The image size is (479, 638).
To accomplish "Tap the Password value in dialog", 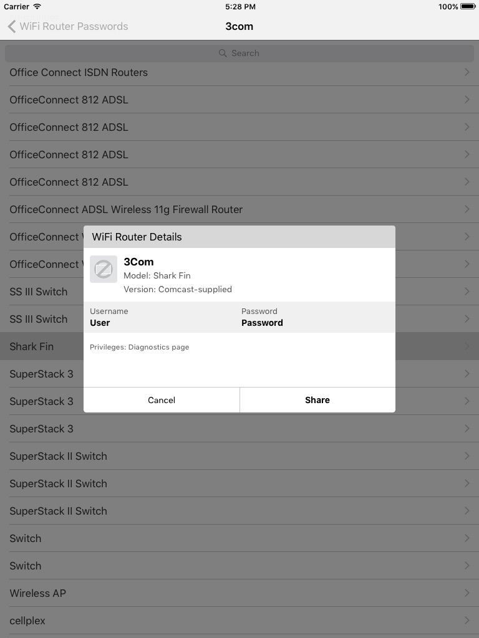I will pyautogui.click(x=262, y=323).
